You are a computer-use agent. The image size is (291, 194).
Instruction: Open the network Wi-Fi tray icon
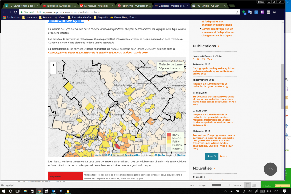(x=244, y=191)
